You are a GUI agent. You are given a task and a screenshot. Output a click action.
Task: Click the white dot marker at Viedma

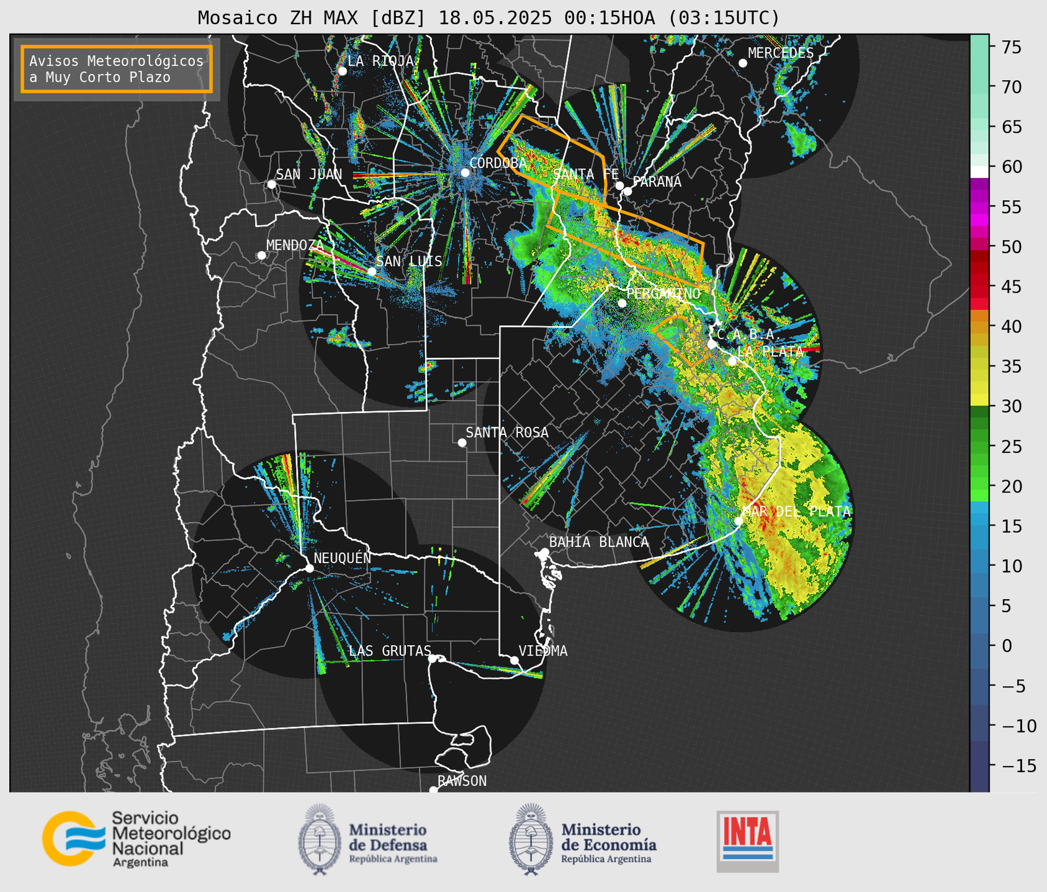(514, 661)
